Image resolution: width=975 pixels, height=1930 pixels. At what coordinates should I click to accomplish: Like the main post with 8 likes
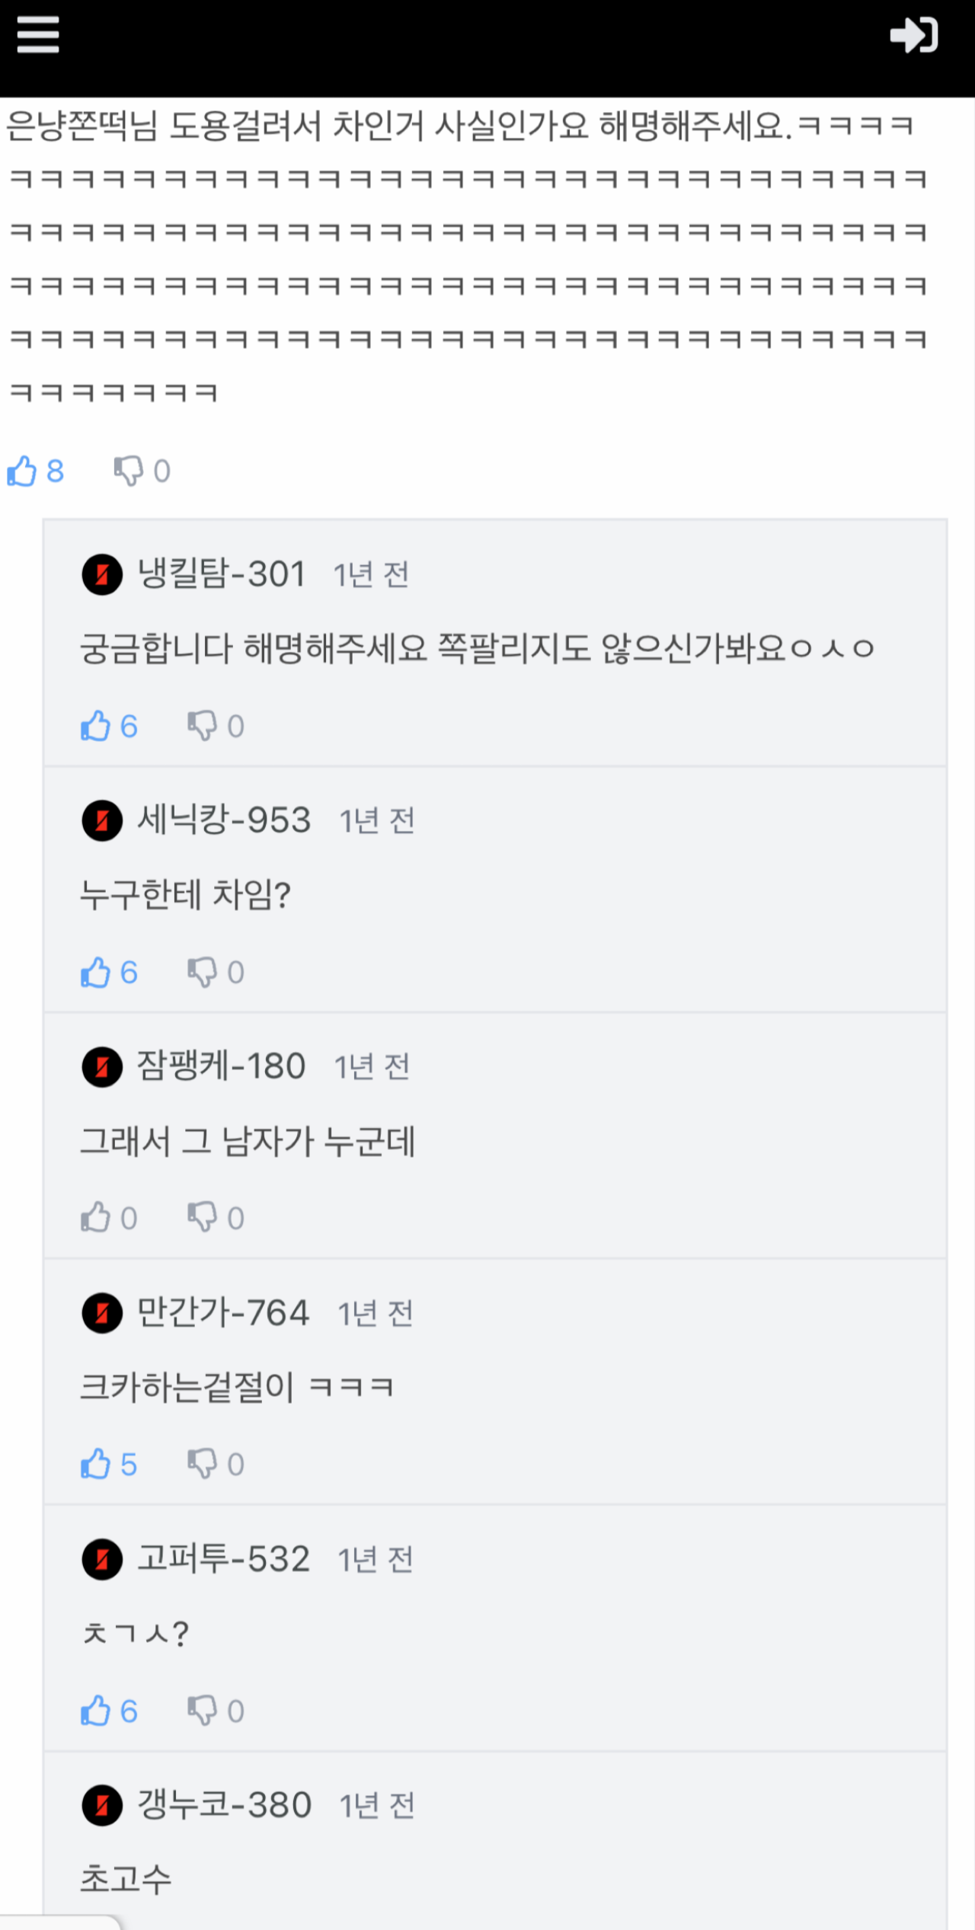point(22,471)
